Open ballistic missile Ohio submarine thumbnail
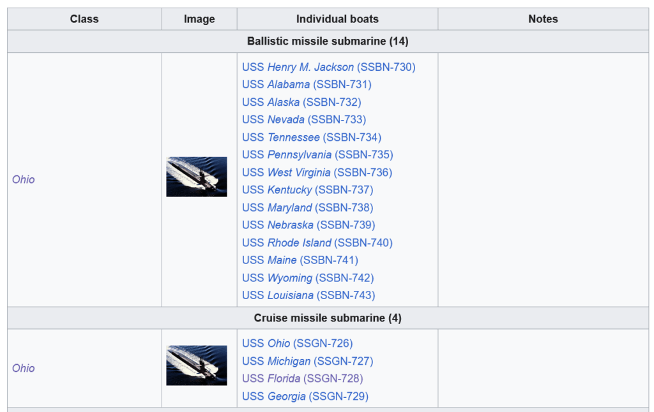654x412 pixels. point(197,177)
